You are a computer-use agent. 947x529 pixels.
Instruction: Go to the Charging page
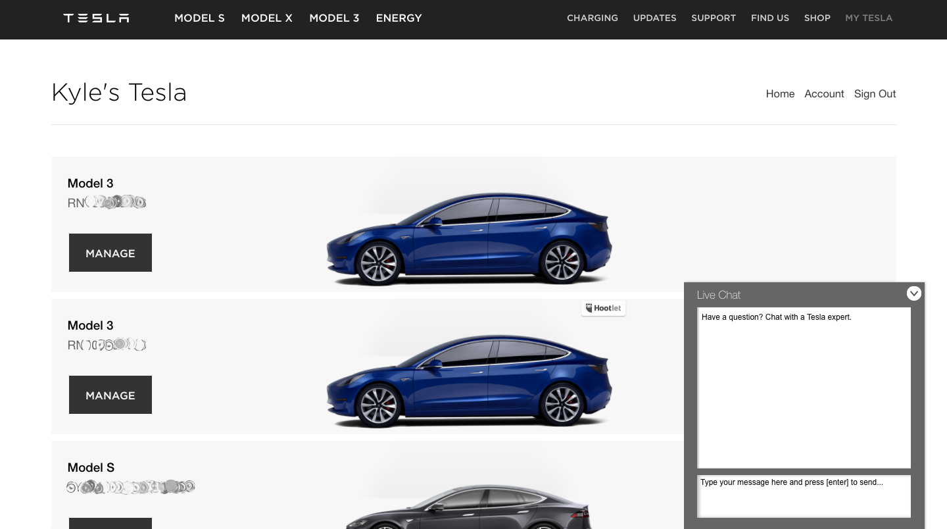coord(593,18)
